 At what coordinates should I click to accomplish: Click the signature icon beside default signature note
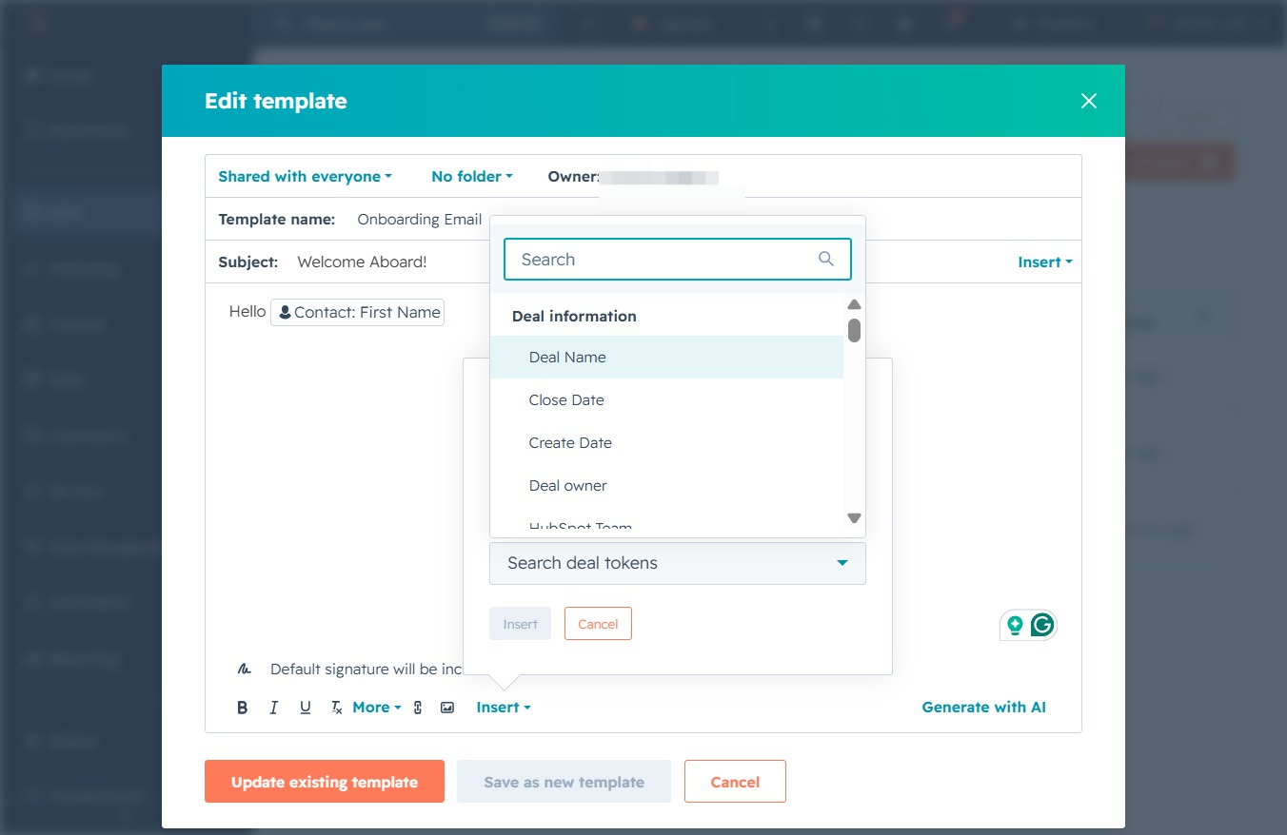pyautogui.click(x=245, y=670)
